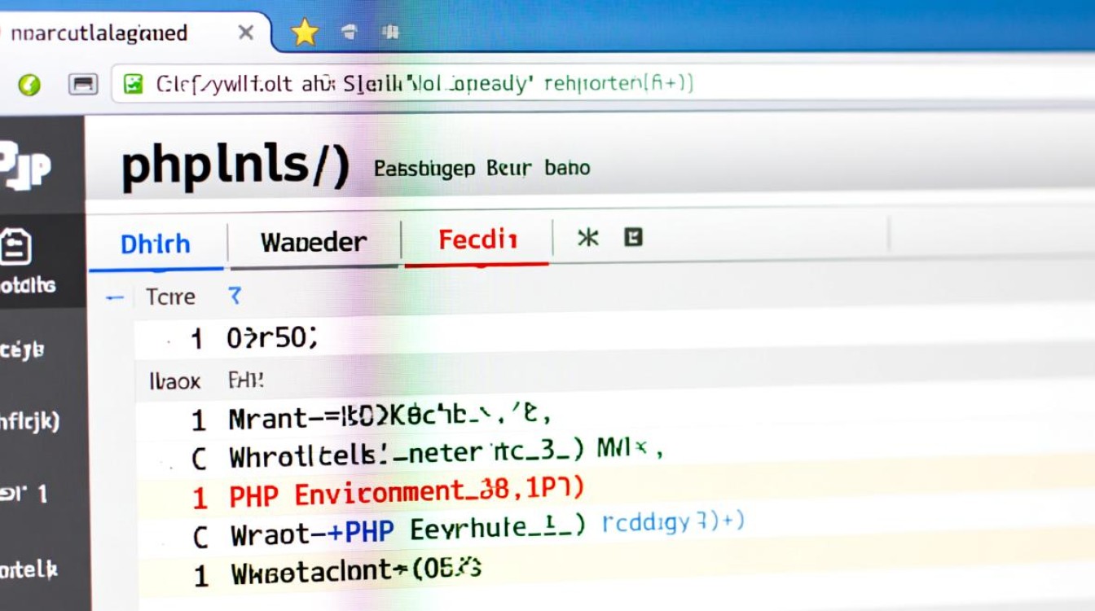
Task: Click the green circular icon left of address bar
Action: pos(29,84)
